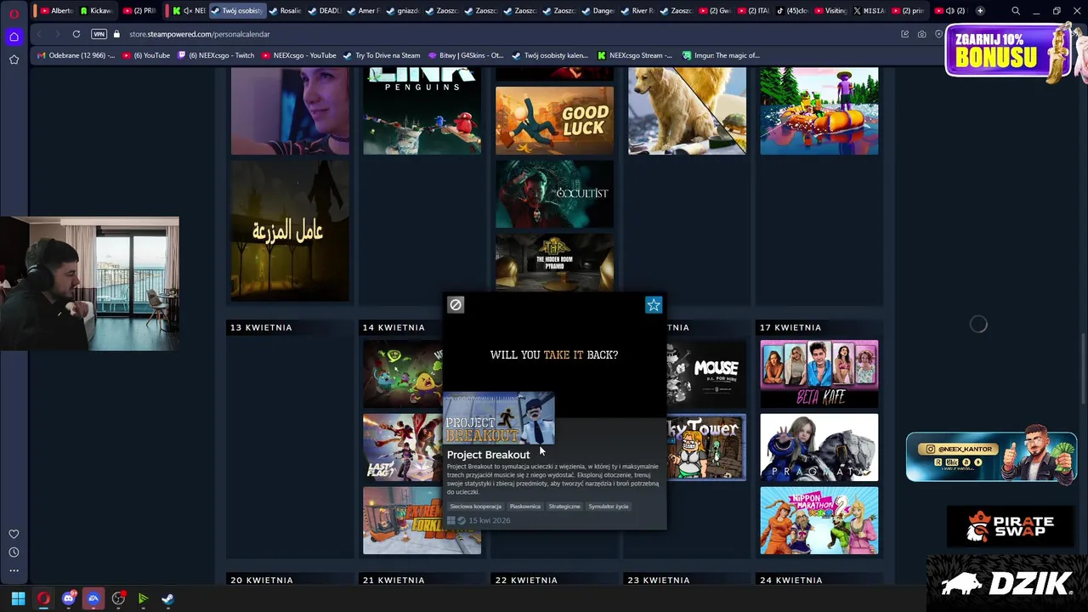Screen dimensions: 1088x612
Task: Open NEEXcsgo Stream bookmark
Action: tap(635, 55)
